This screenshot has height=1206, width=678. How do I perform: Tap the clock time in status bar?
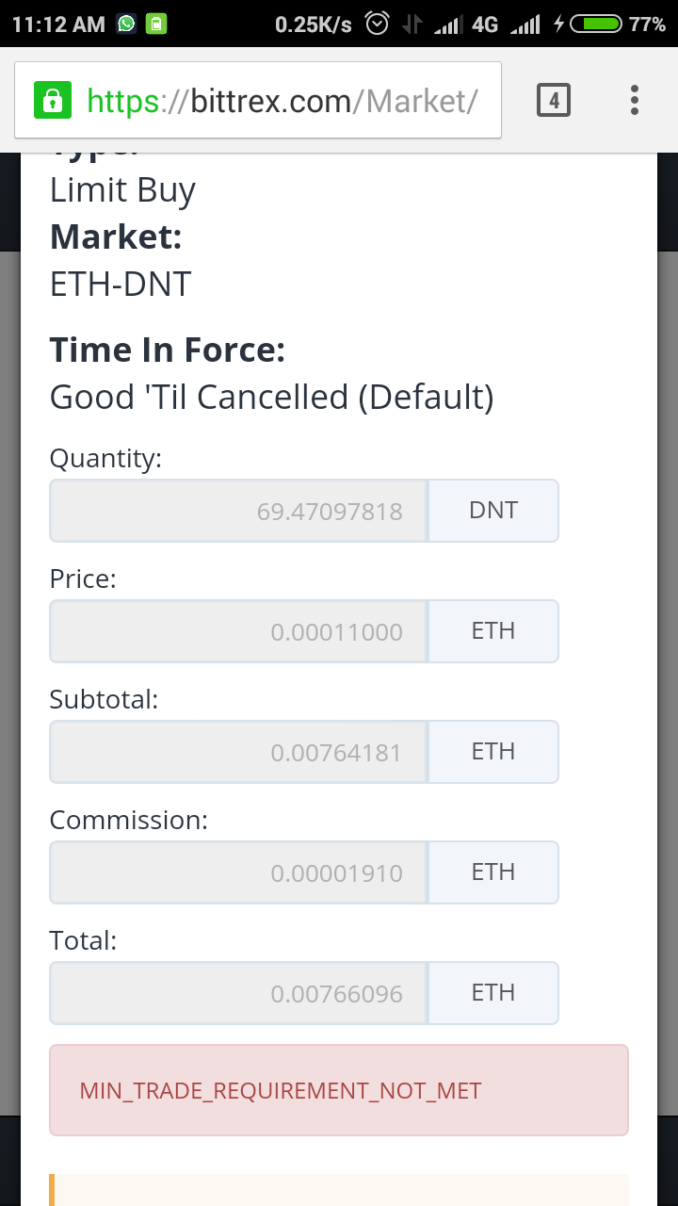[x=58, y=24]
